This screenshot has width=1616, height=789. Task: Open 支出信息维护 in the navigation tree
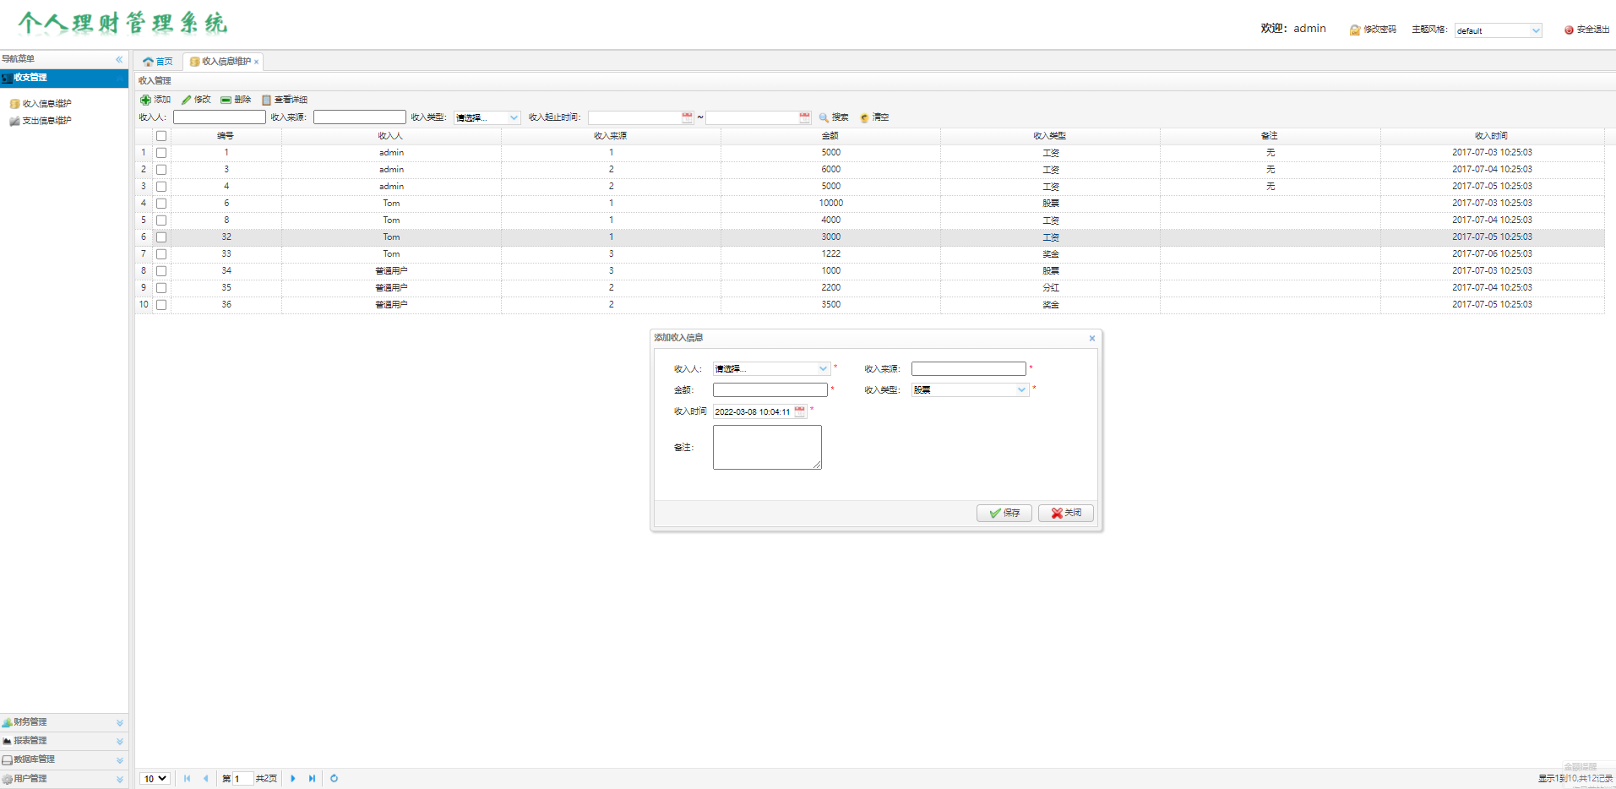(x=46, y=121)
